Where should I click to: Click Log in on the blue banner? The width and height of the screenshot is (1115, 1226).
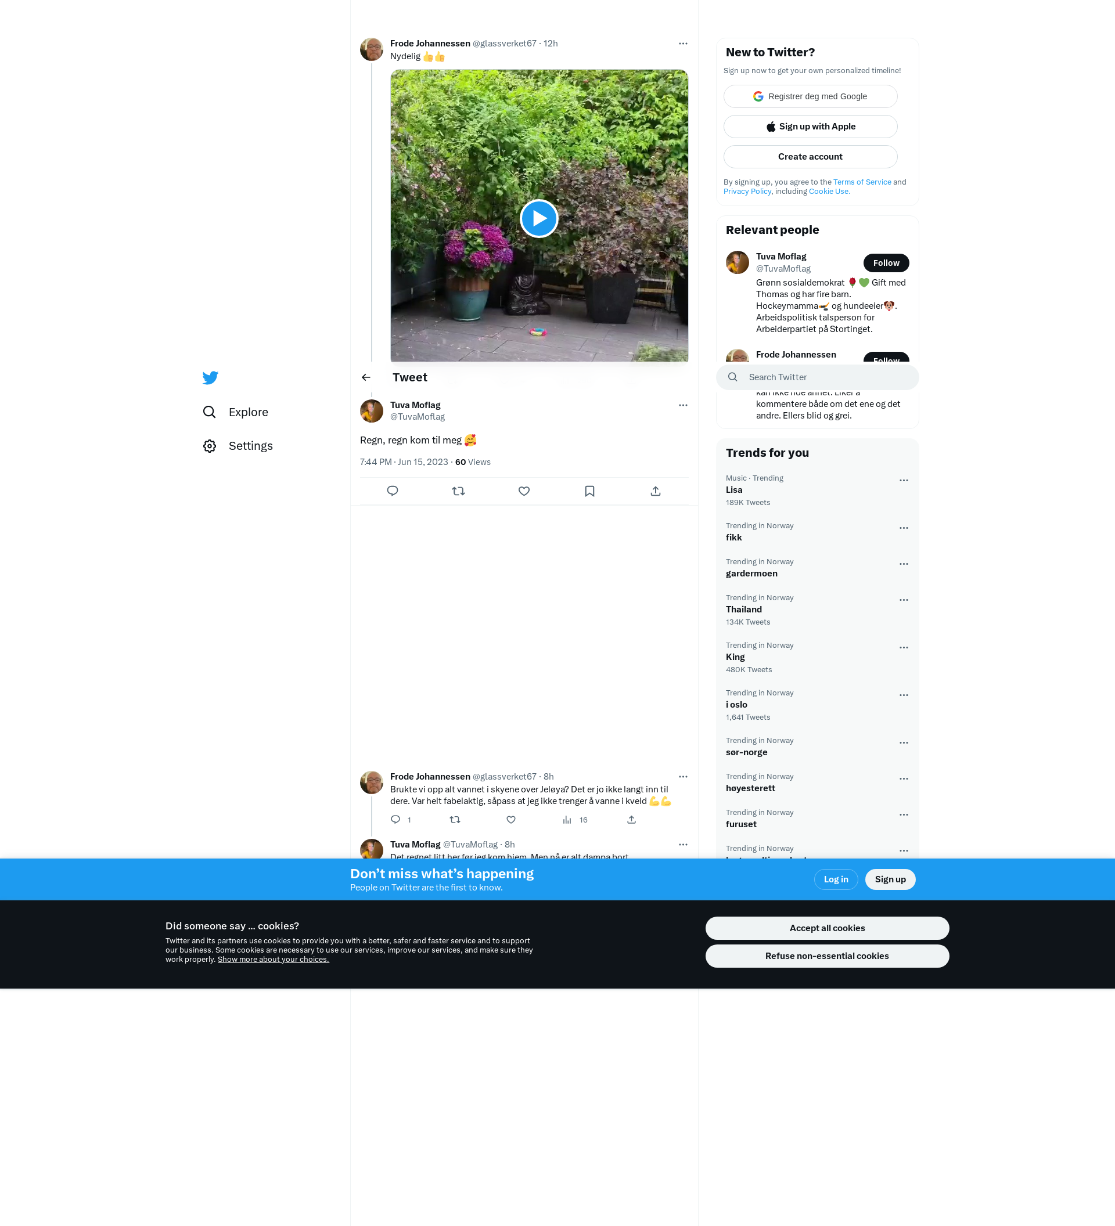835,880
